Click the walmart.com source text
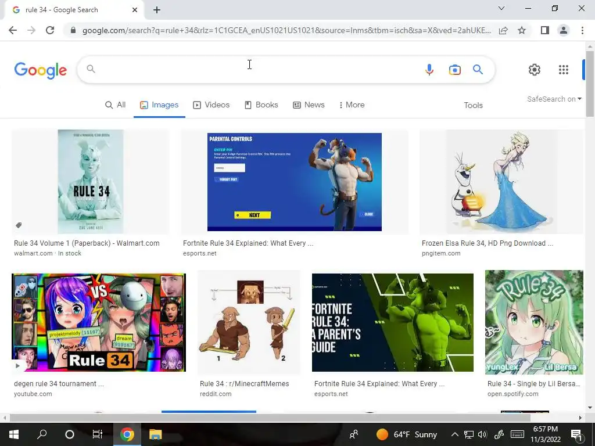 click(33, 253)
